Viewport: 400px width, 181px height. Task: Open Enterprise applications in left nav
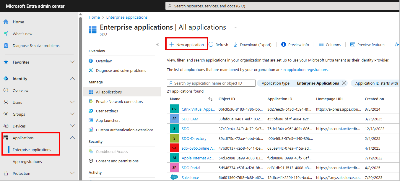tap(32, 150)
